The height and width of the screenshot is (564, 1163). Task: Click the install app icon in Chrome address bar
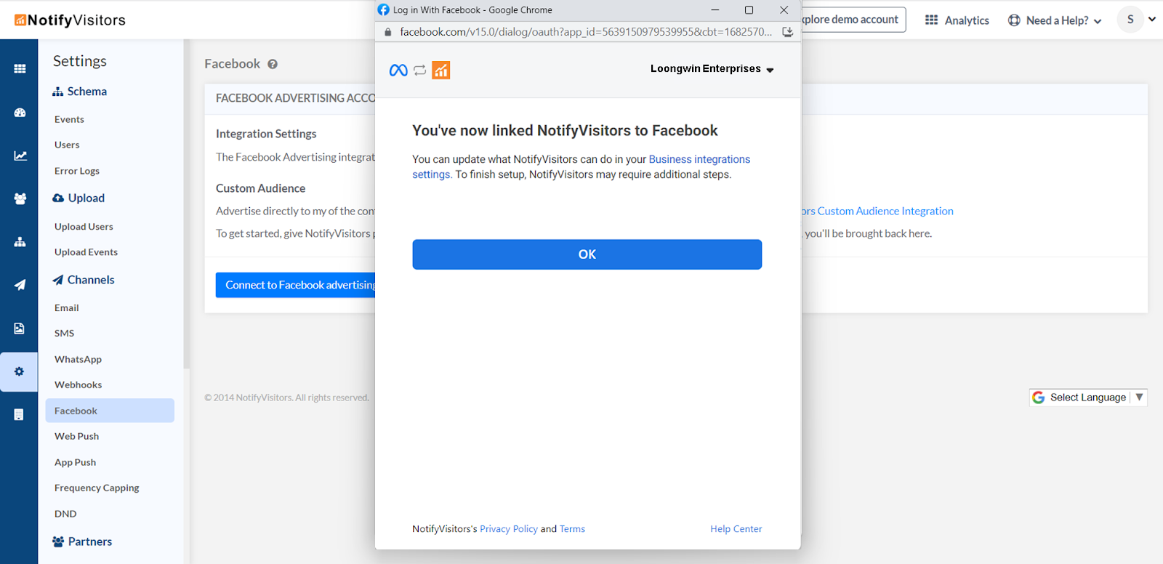coord(787,32)
